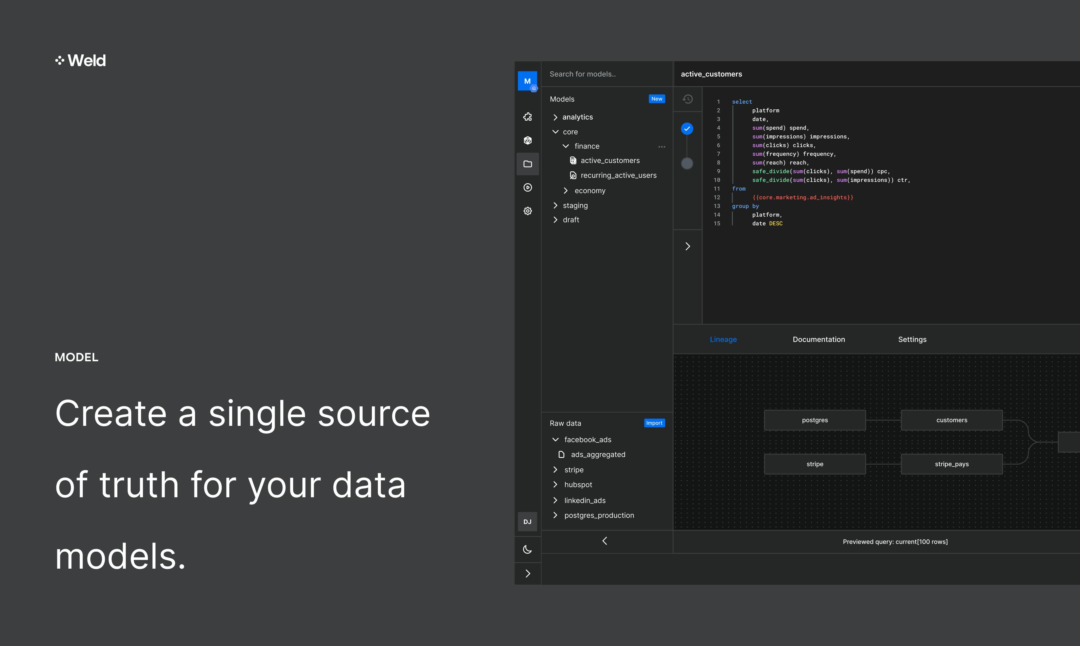This screenshot has height=646, width=1080.
Task: Click the 'Previewed query: current[100 rows]' status
Action: click(895, 541)
